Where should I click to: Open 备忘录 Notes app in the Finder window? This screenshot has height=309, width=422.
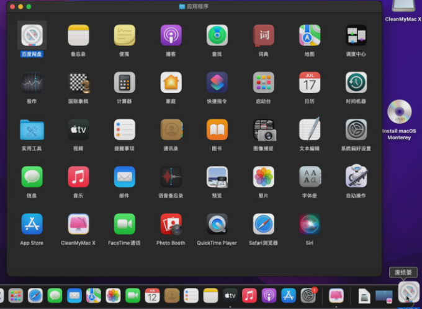(x=78, y=35)
